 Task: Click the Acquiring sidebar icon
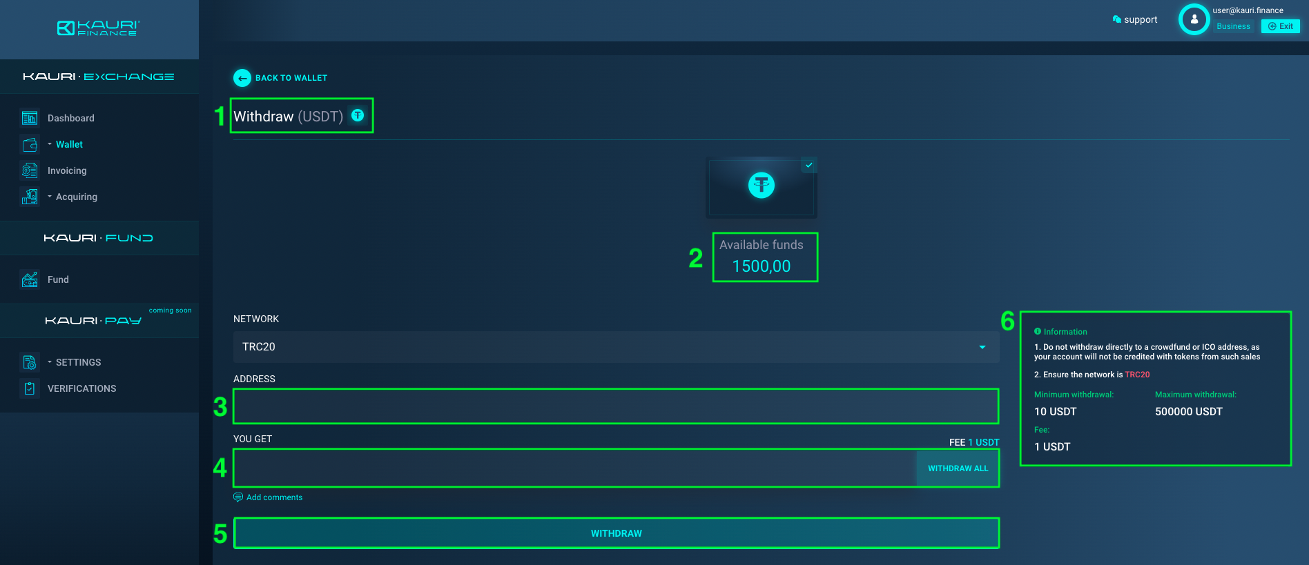point(30,197)
